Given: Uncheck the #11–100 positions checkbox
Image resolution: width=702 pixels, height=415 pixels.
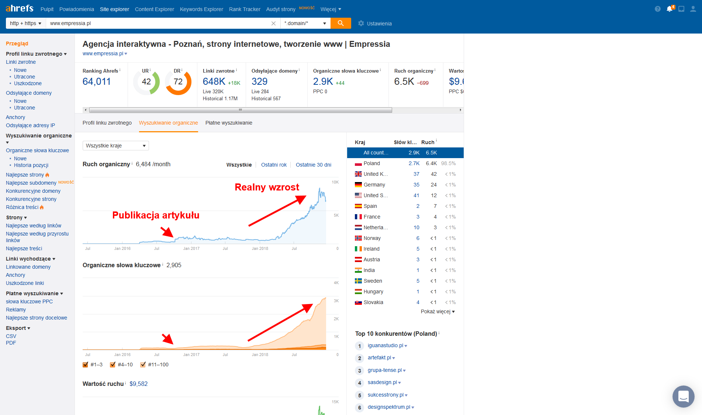Looking at the screenshot, I should pos(143,365).
